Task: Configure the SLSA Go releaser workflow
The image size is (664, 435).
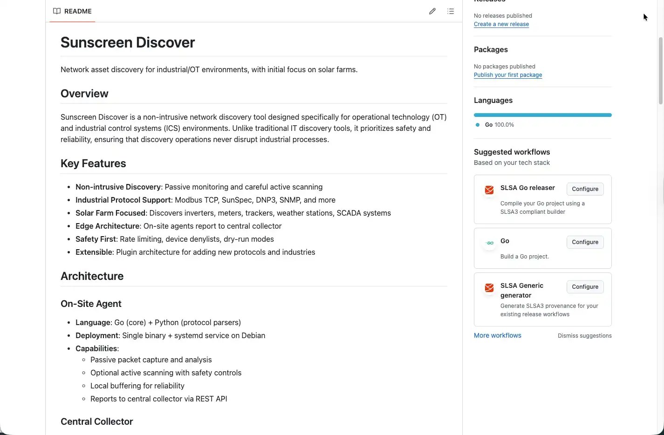Action: [585, 189]
